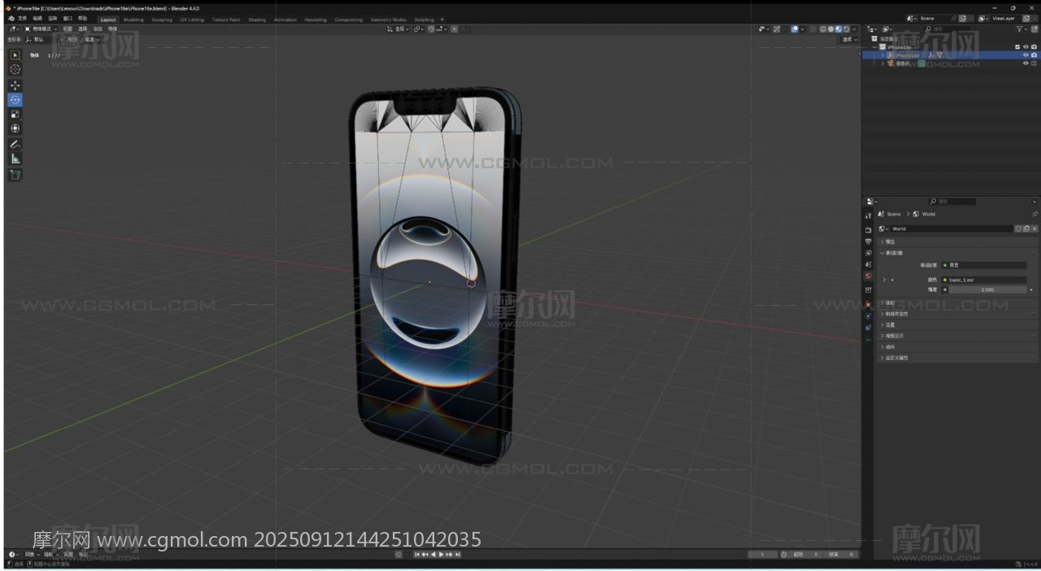Add a new workspace tab
This screenshot has width=1041, height=571.
click(x=442, y=20)
